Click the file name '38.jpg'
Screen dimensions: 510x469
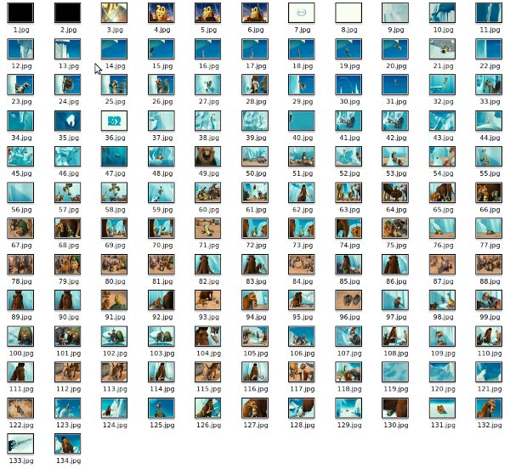[x=209, y=138]
